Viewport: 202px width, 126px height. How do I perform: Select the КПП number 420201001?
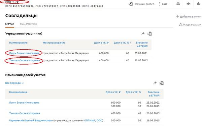click(x=73, y=6)
